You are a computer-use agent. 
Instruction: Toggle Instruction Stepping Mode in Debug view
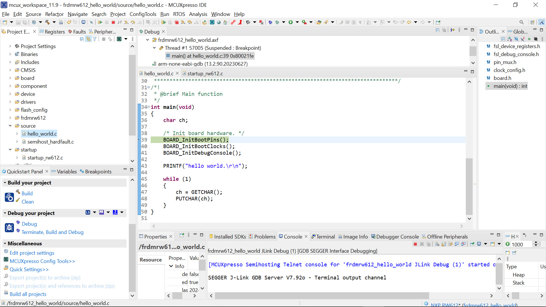click(452, 30)
